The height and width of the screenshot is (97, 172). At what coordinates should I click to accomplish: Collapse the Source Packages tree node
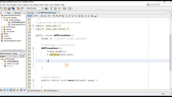[x=2, y=18]
